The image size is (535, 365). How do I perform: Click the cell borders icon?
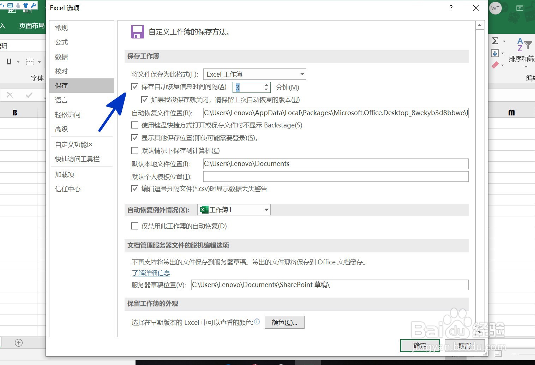point(30,62)
